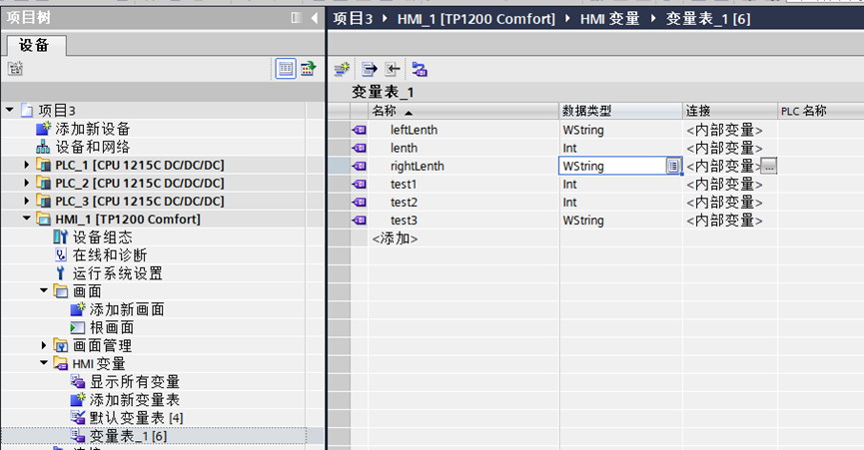Image resolution: width=864 pixels, height=450 pixels.
Task: Click the 项目树 panel float icon
Action: [x=297, y=18]
